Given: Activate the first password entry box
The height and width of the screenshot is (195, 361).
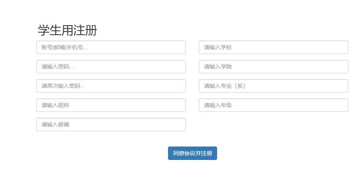Looking at the screenshot, I should (111, 67).
